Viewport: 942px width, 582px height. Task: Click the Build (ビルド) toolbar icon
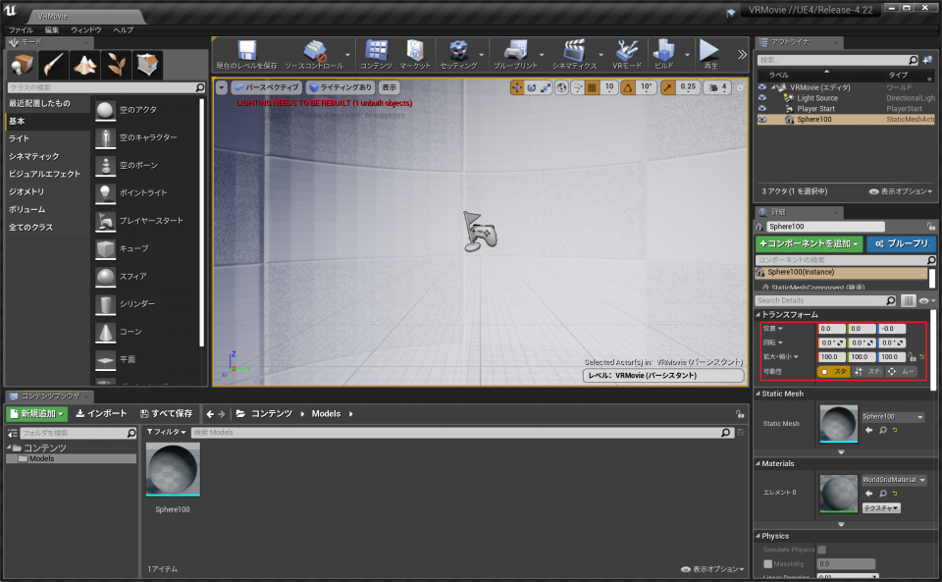[664, 55]
